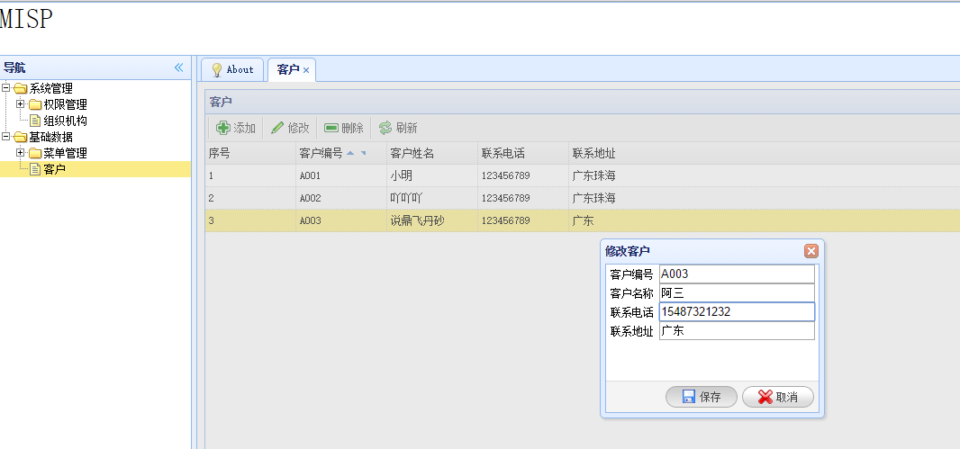Sort 客户编号 column ascending arrow
This screenshot has height=449, width=960.
click(x=350, y=153)
